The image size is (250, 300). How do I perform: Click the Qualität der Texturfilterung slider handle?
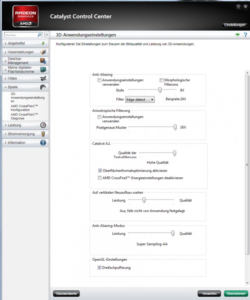(x=174, y=153)
